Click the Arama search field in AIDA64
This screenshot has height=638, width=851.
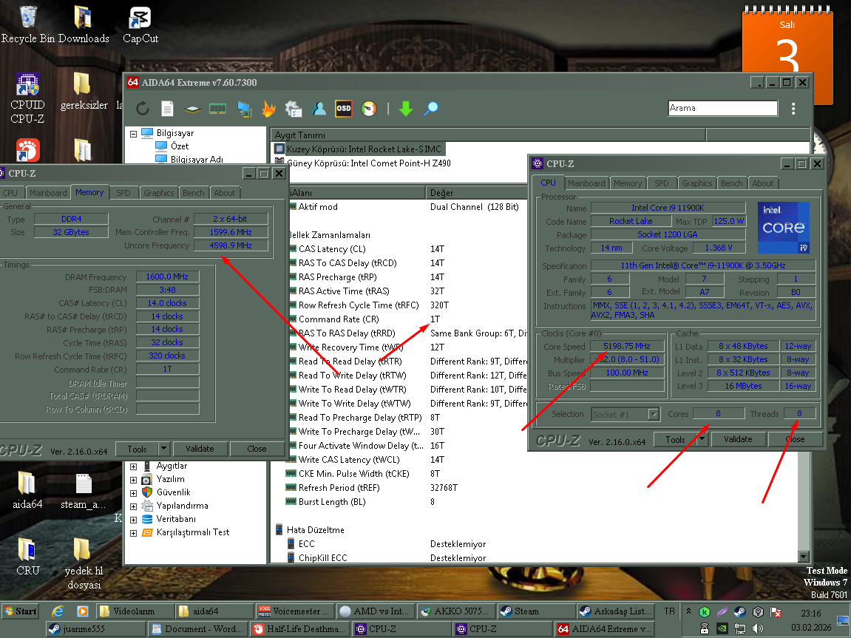click(722, 108)
